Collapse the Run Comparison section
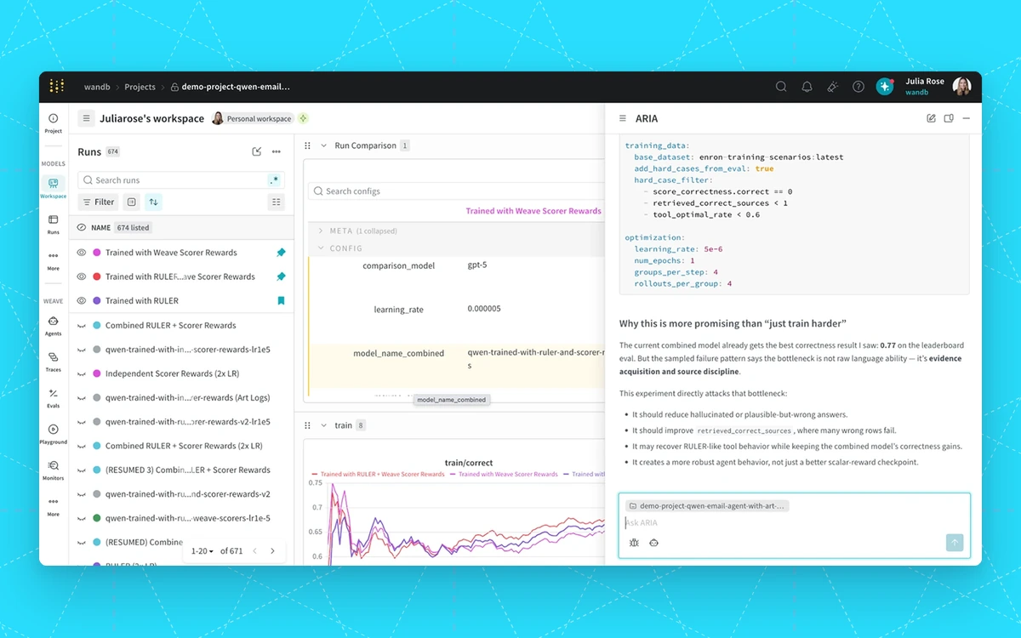Screen dimensions: 1021x638 [x=323, y=145]
